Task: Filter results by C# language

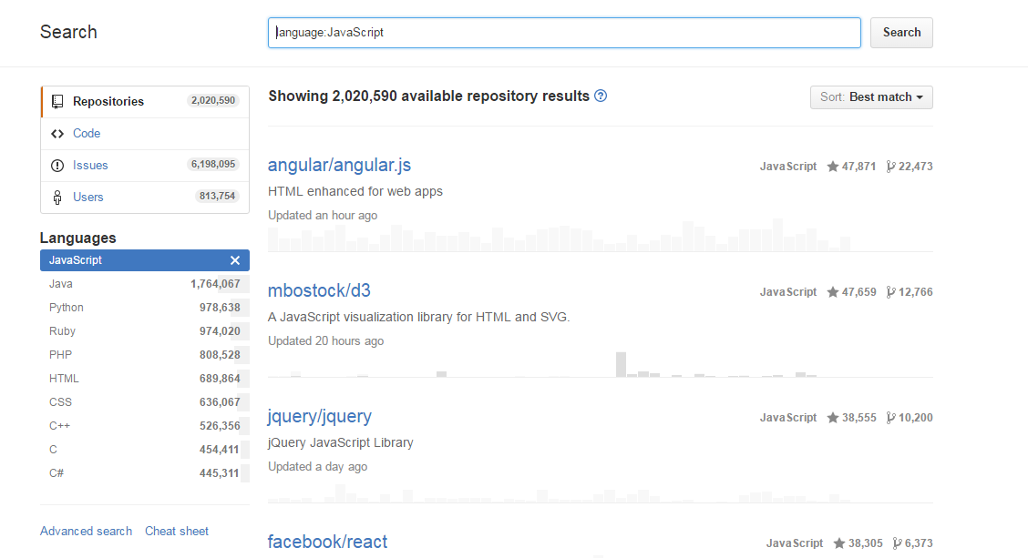Action: [145, 472]
